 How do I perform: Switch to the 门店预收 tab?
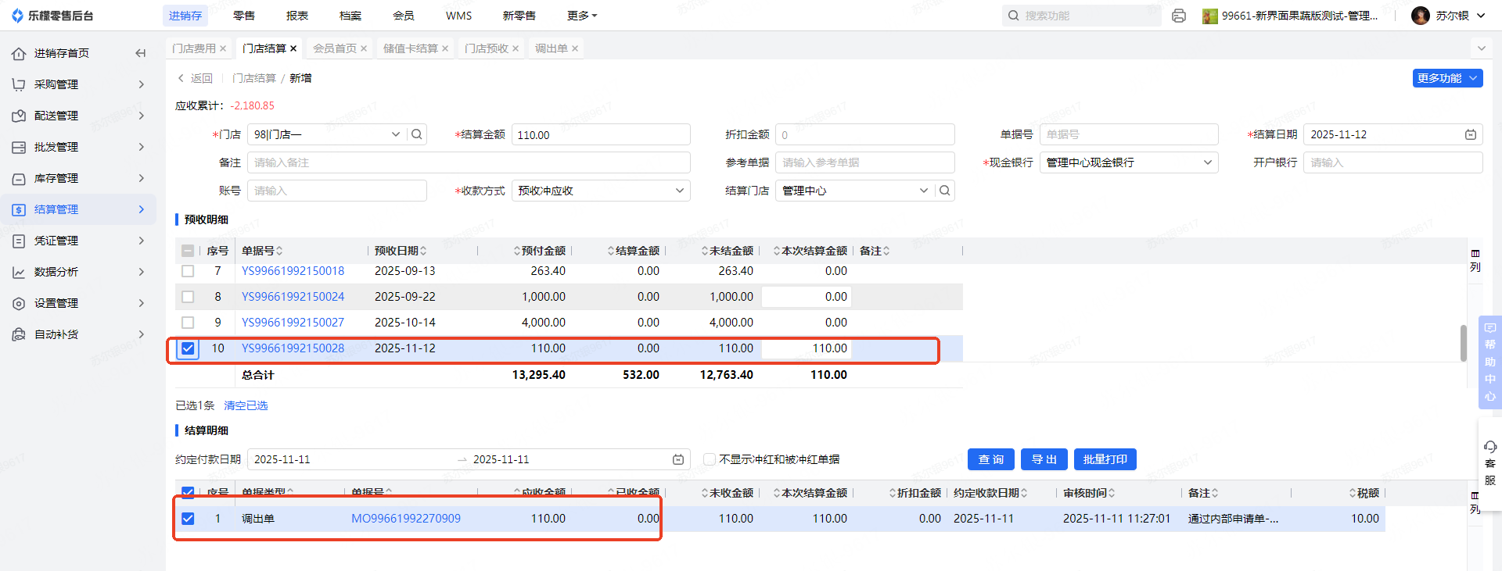coord(486,48)
